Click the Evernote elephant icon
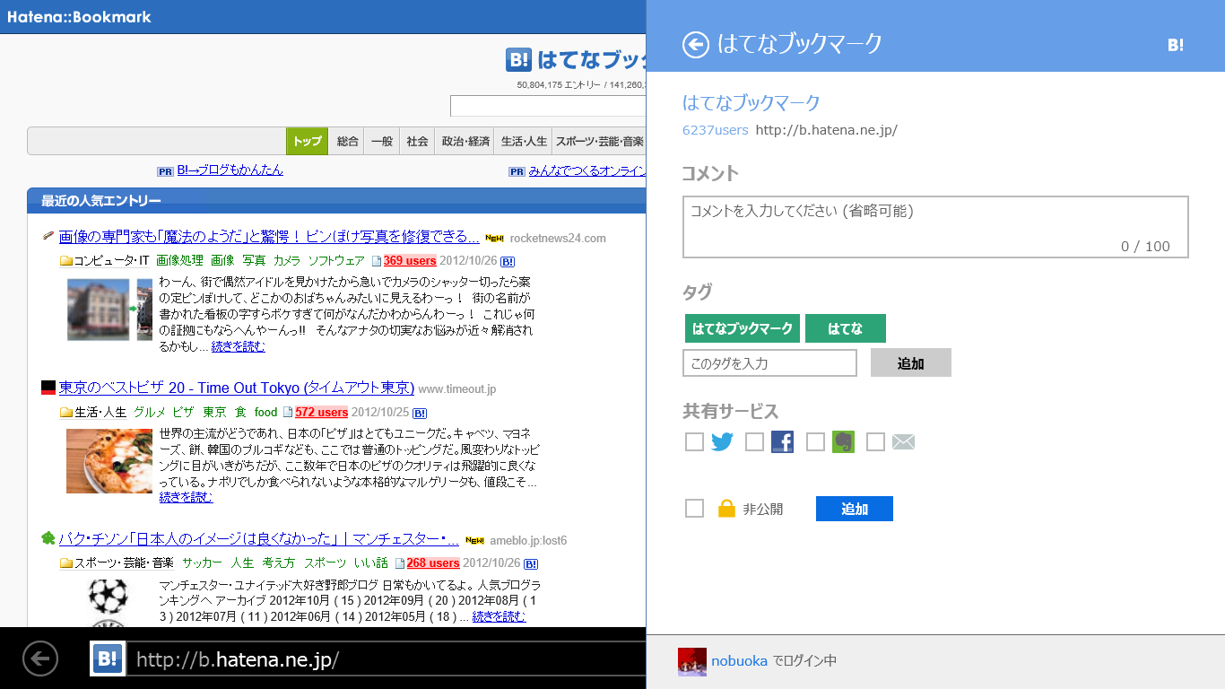 coord(843,442)
